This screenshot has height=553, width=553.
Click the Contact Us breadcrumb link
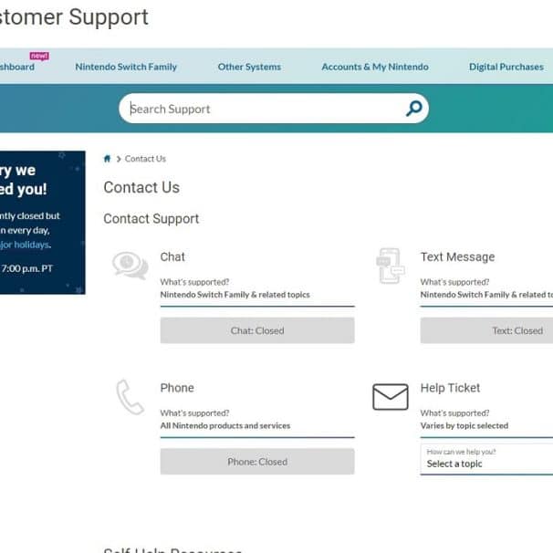[145, 159]
